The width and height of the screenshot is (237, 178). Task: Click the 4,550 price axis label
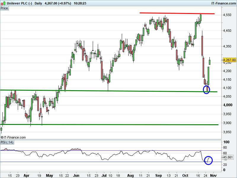coord(227,15)
